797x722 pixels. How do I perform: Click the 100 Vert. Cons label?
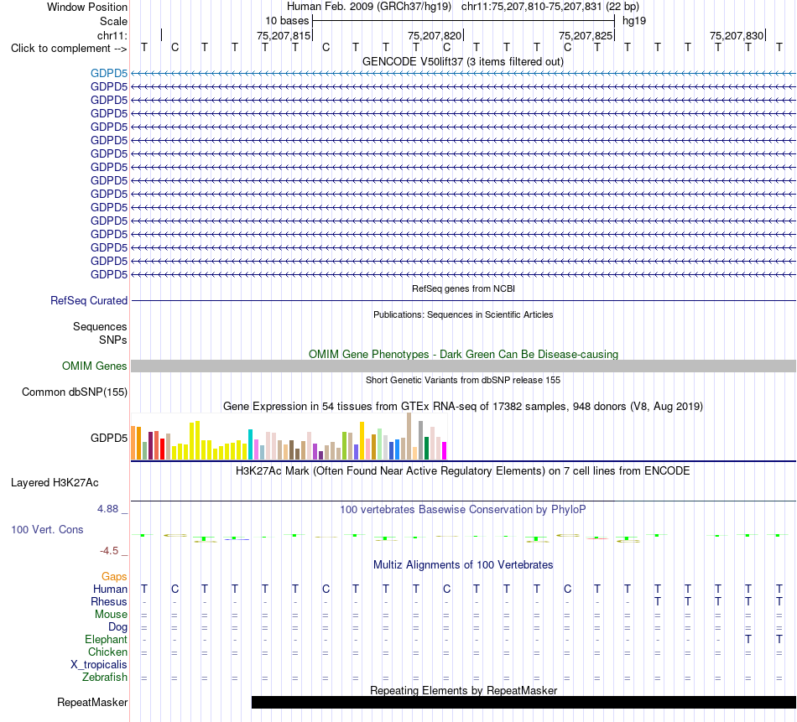point(47,529)
